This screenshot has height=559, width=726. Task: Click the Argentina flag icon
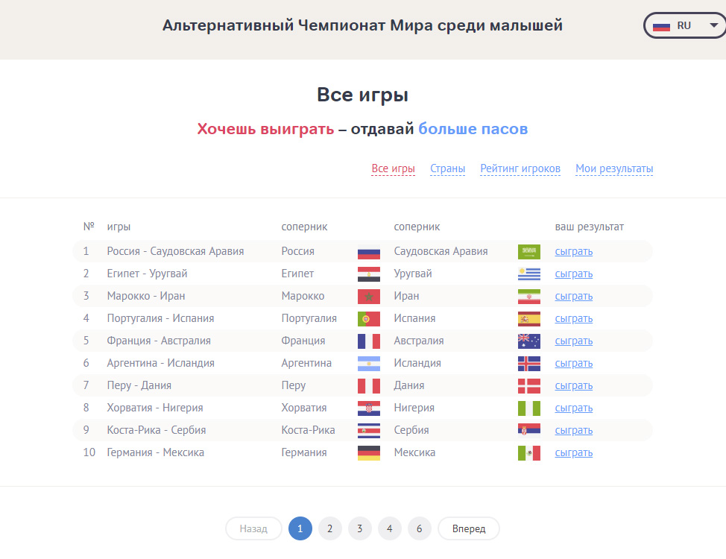click(x=368, y=364)
